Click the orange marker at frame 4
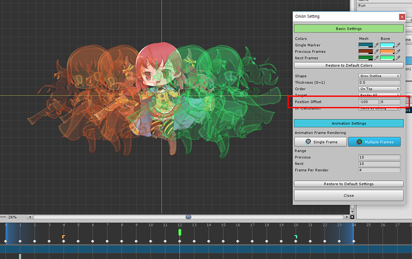The image size is (412, 259). [63, 237]
